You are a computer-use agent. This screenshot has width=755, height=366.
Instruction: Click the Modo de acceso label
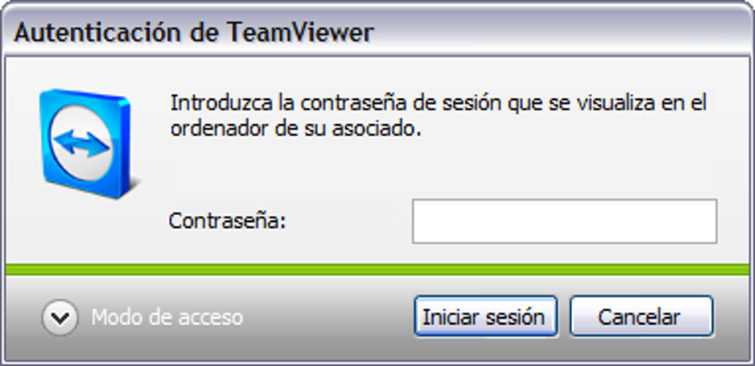(167, 317)
